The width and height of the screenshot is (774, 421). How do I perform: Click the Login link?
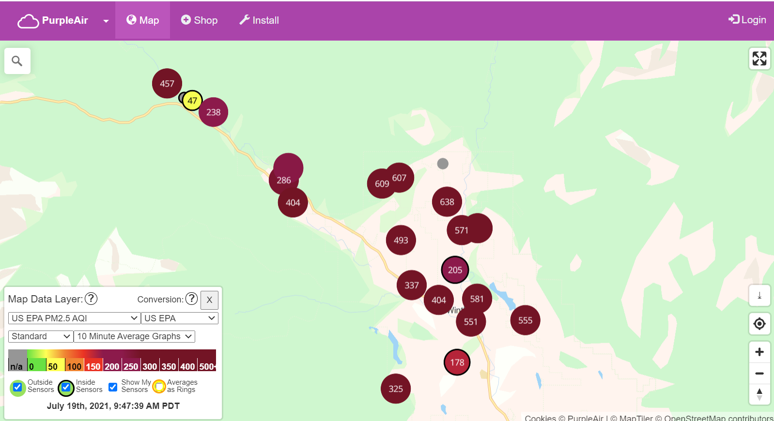click(x=747, y=20)
